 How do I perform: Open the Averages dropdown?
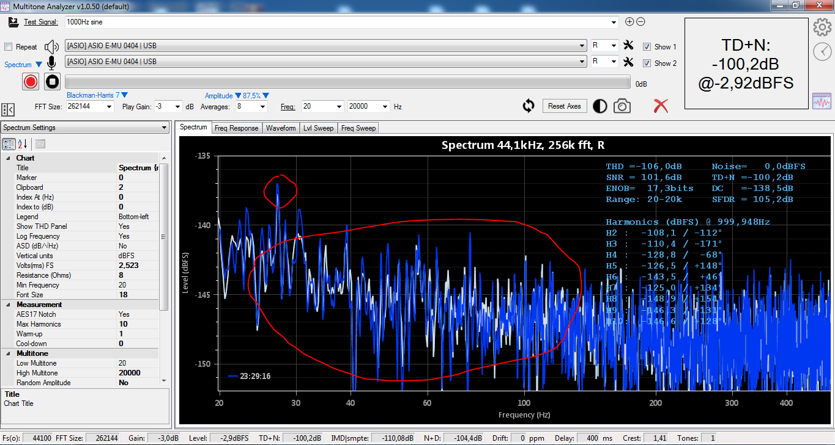tap(263, 107)
